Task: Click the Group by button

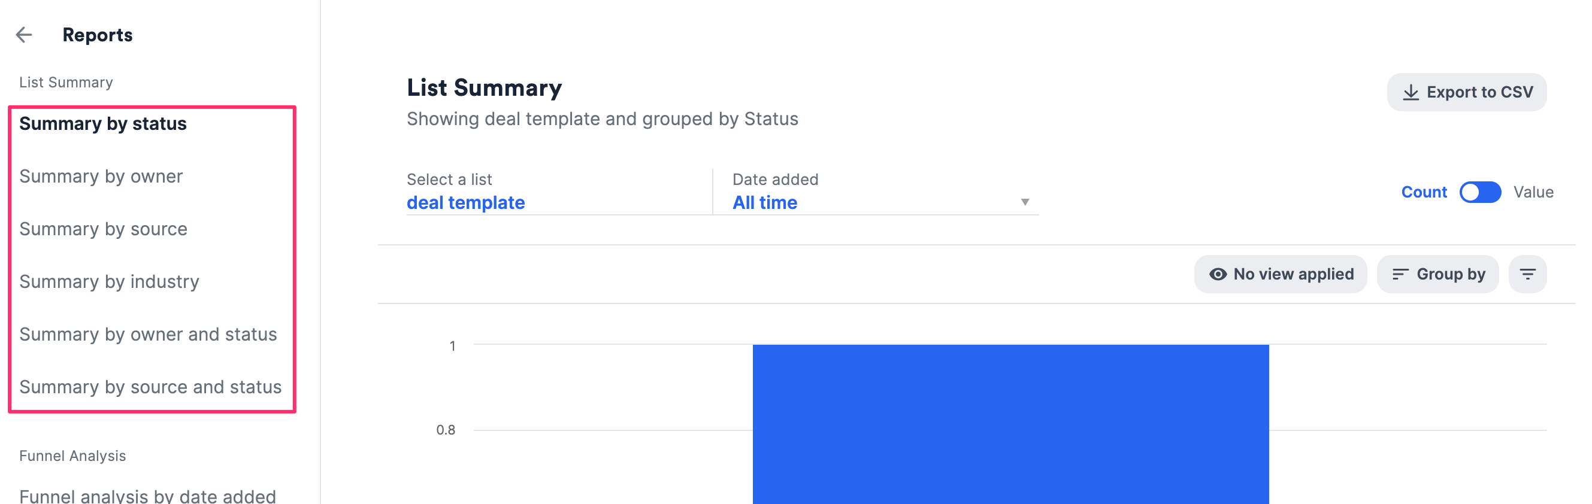Action: point(1438,274)
